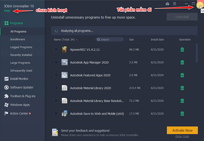
Task: Select the Autodesk Featured Apps 2020 name
Action: tap(90, 75)
